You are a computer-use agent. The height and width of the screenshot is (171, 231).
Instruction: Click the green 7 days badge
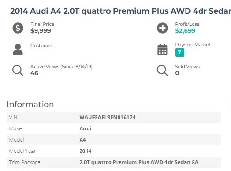tap(179, 52)
